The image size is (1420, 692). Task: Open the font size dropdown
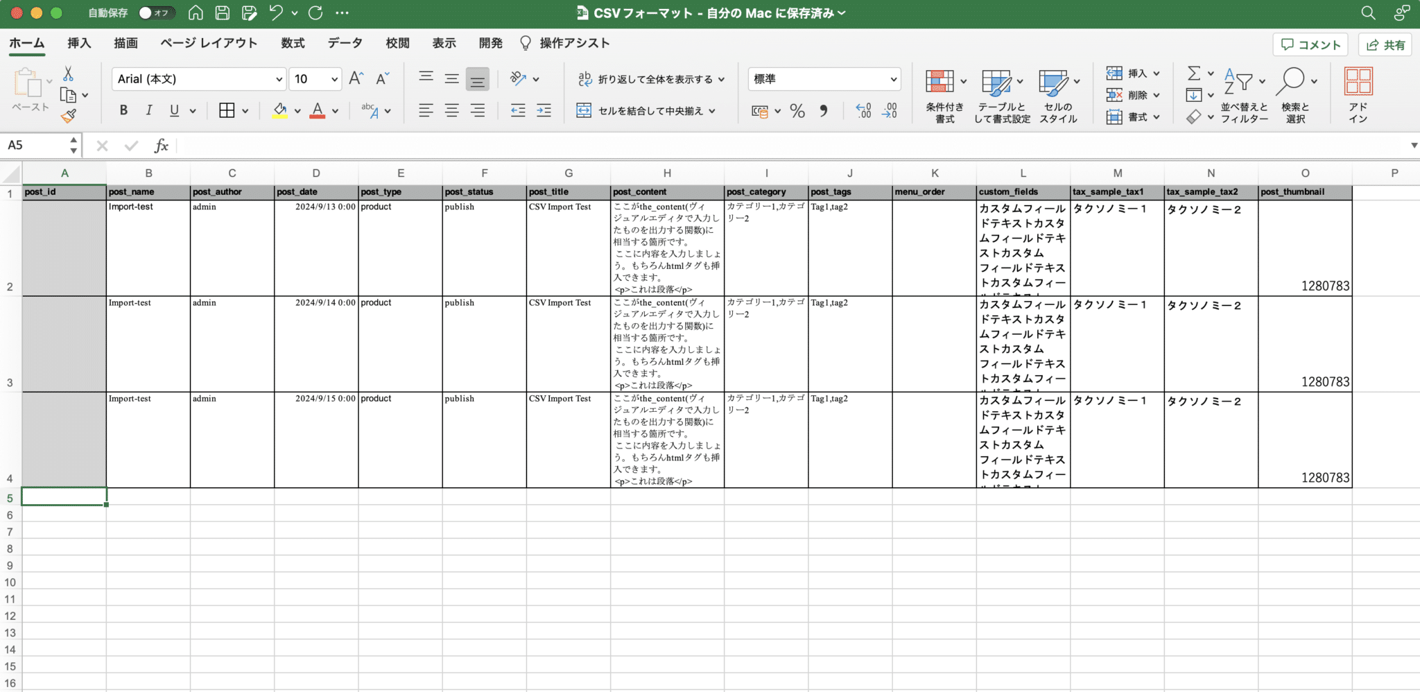pyautogui.click(x=333, y=78)
